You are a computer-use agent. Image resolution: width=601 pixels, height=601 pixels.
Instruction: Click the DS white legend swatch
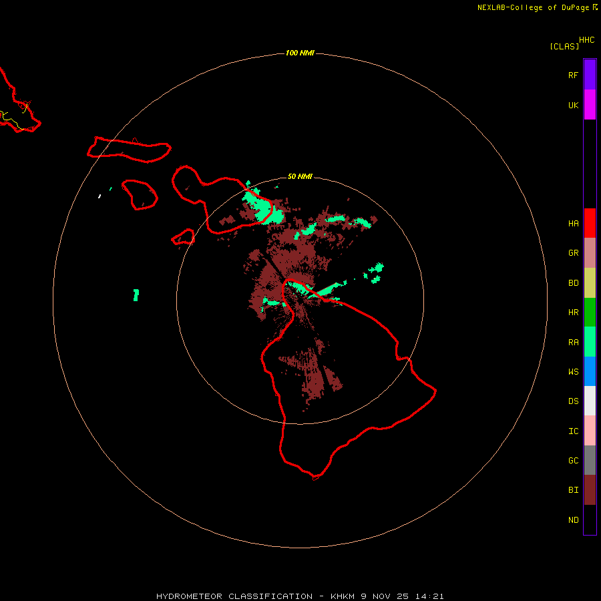[590, 401]
